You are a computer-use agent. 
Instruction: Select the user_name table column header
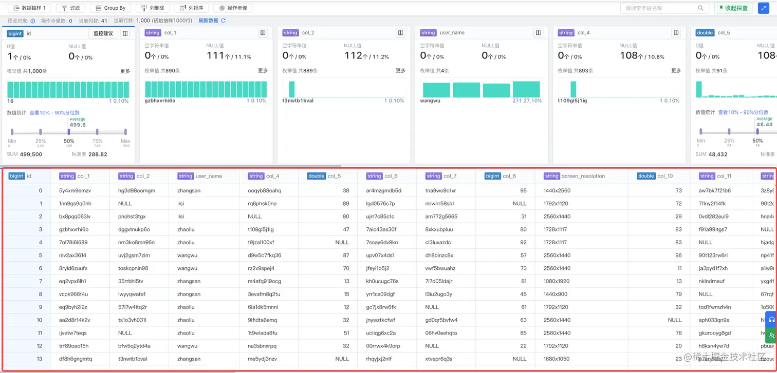click(x=204, y=176)
